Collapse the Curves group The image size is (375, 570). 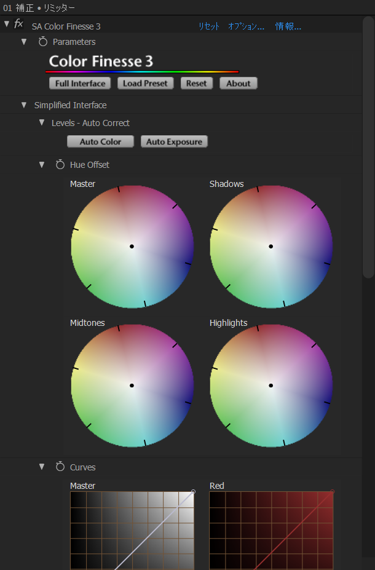click(x=42, y=467)
